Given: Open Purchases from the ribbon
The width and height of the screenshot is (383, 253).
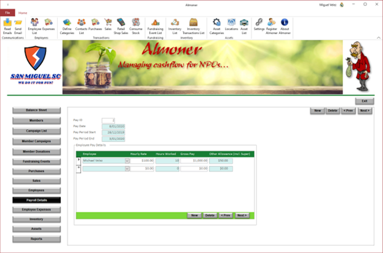Looking at the screenshot, I should 95,25.
